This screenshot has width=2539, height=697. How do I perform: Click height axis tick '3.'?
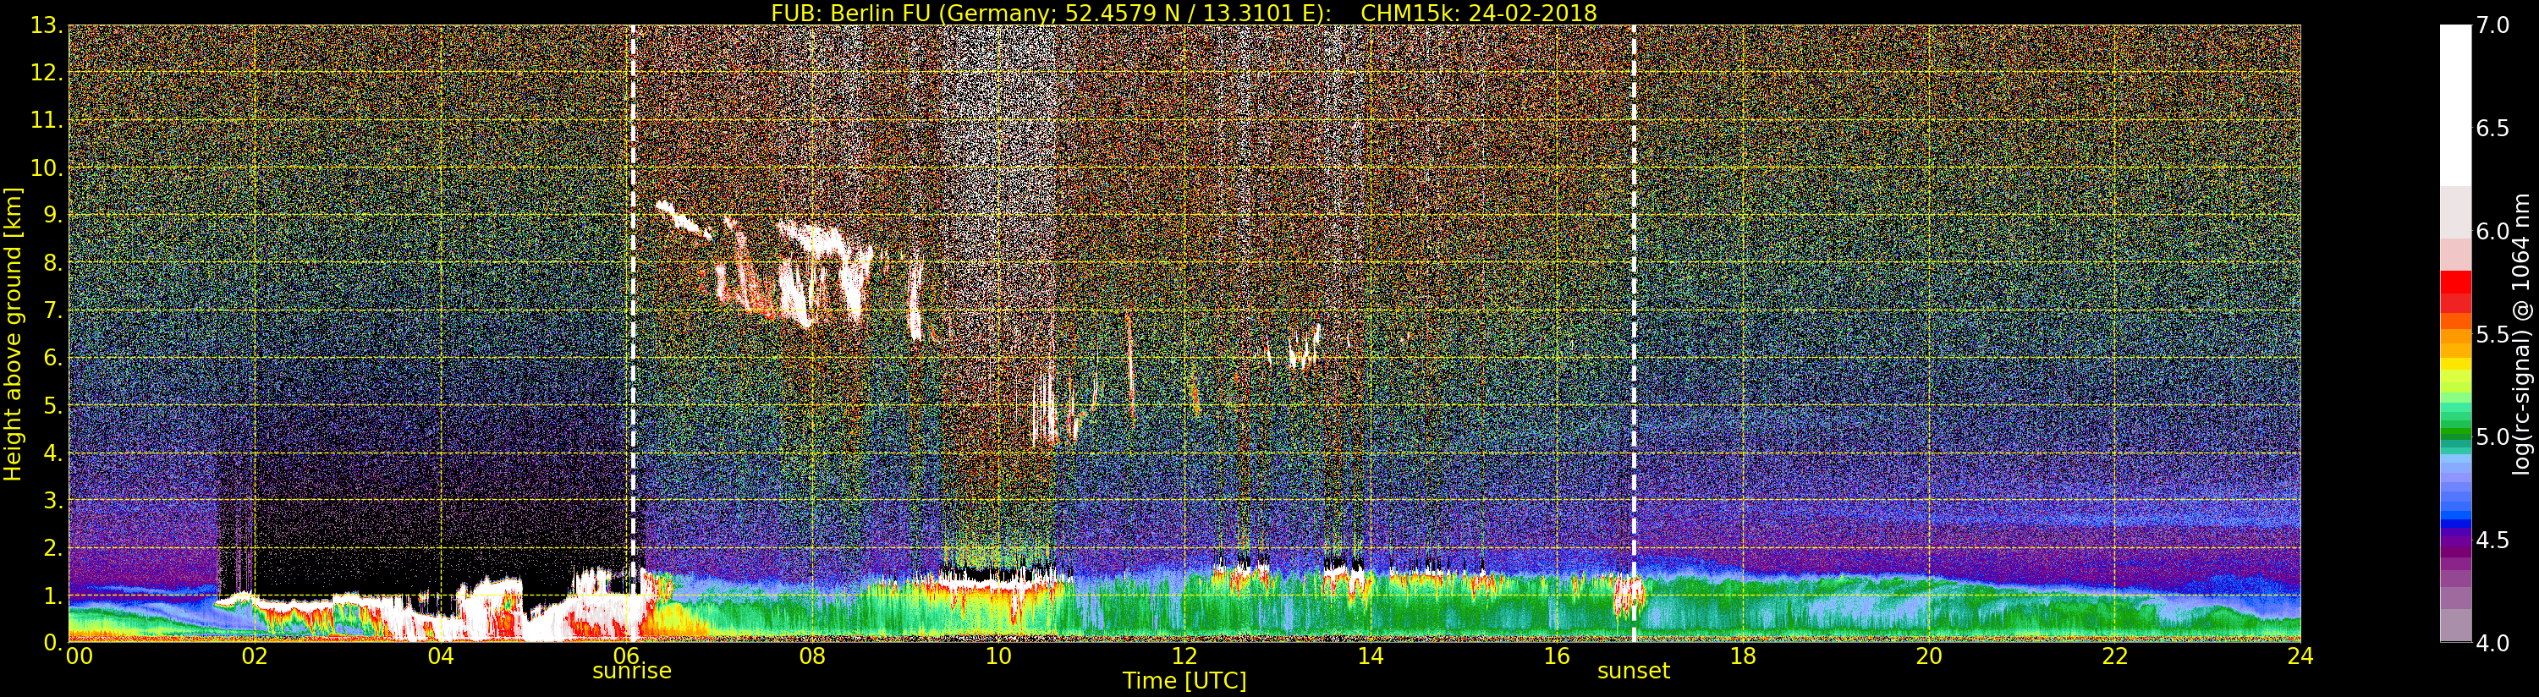(53, 500)
